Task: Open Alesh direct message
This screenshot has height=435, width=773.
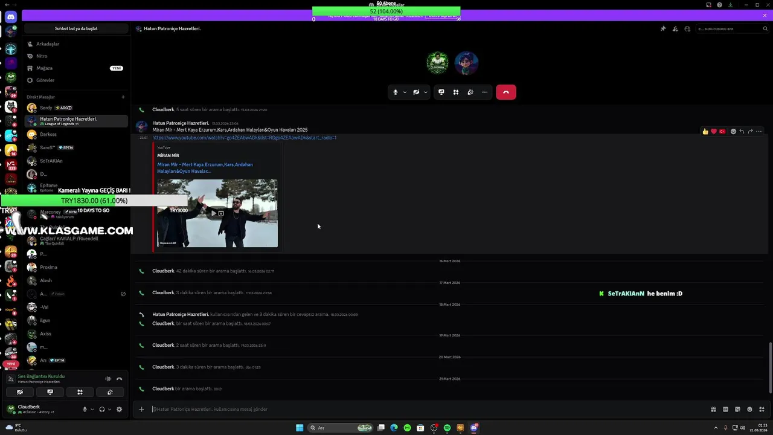Action: (75, 280)
